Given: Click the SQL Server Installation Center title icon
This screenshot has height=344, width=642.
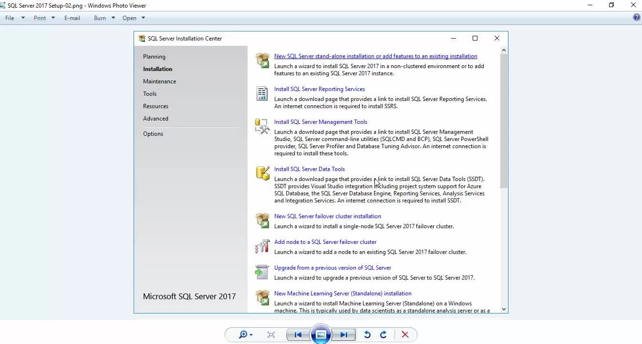Looking at the screenshot, I should (142, 39).
